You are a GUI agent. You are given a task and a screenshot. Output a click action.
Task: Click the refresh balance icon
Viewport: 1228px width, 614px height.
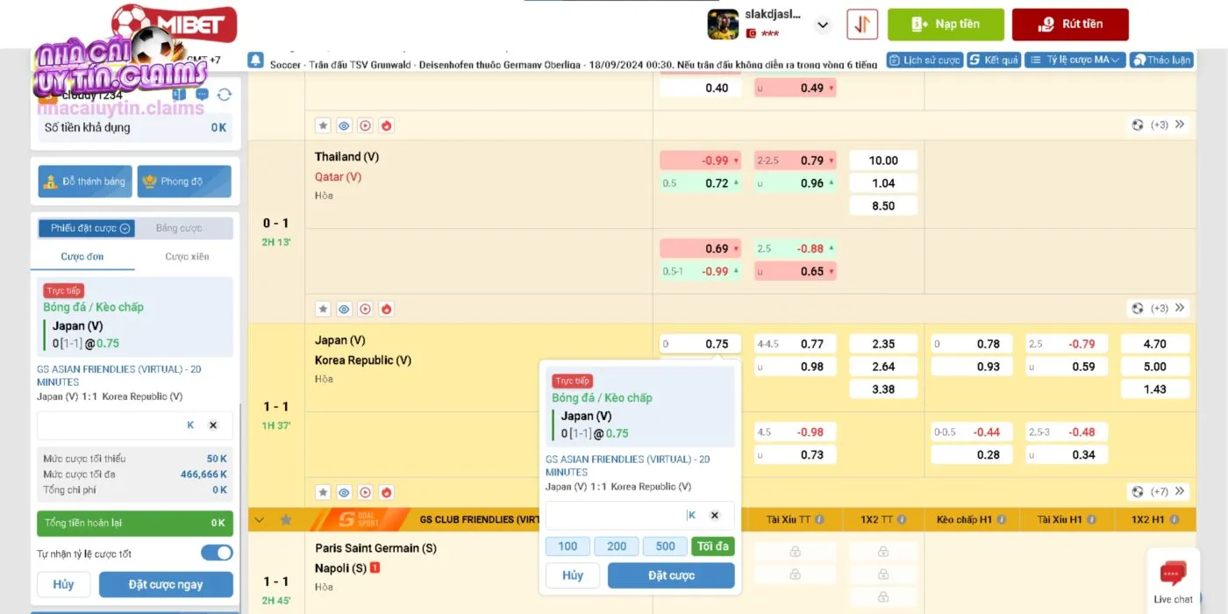(225, 95)
